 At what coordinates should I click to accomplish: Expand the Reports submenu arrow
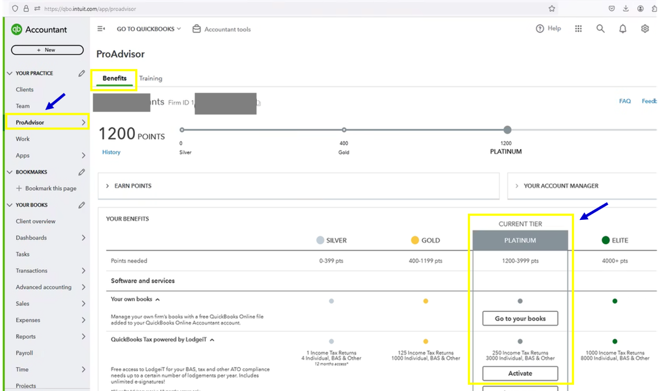83,337
